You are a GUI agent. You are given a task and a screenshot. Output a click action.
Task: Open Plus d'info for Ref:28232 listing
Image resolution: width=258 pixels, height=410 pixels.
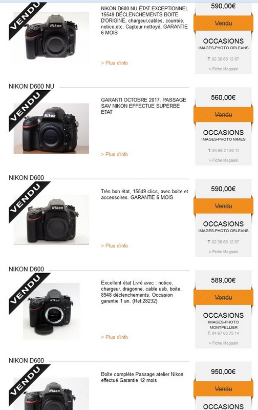[x=114, y=337]
